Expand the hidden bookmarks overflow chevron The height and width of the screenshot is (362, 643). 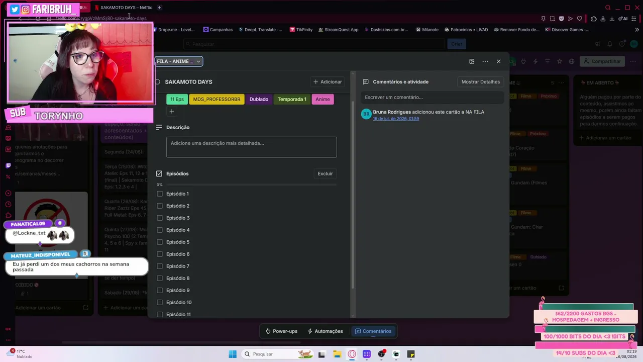[x=637, y=30]
